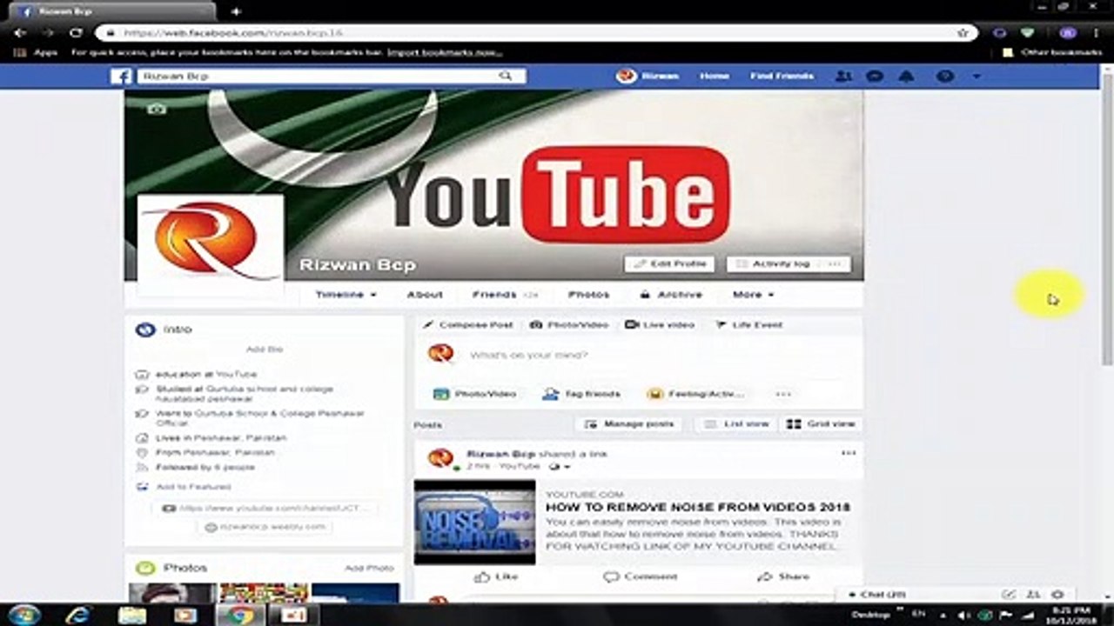Reload the page
Image resolution: width=1114 pixels, height=626 pixels.
click(x=76, y=33)
